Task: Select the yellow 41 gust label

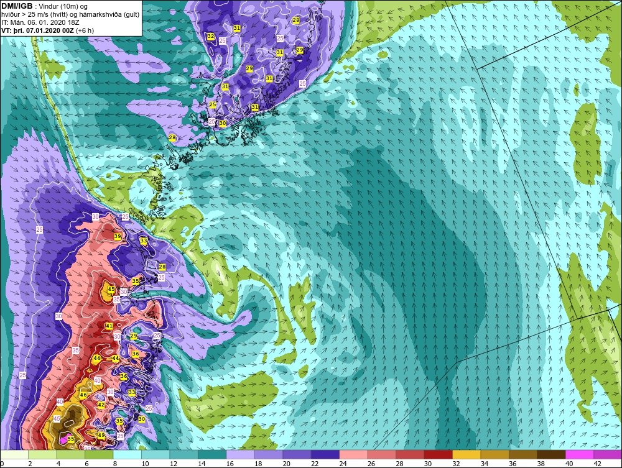Action: (x=109, y=326)
